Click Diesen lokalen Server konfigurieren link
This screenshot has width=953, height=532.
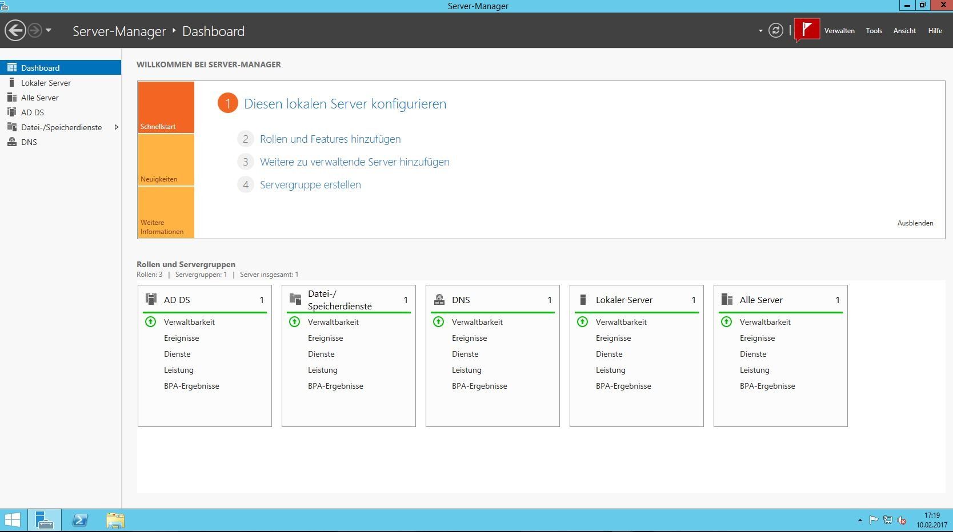coord(345,104)
